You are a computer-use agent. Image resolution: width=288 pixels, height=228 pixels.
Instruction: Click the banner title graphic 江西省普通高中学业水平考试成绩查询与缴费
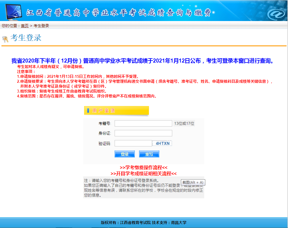[115, 12]
